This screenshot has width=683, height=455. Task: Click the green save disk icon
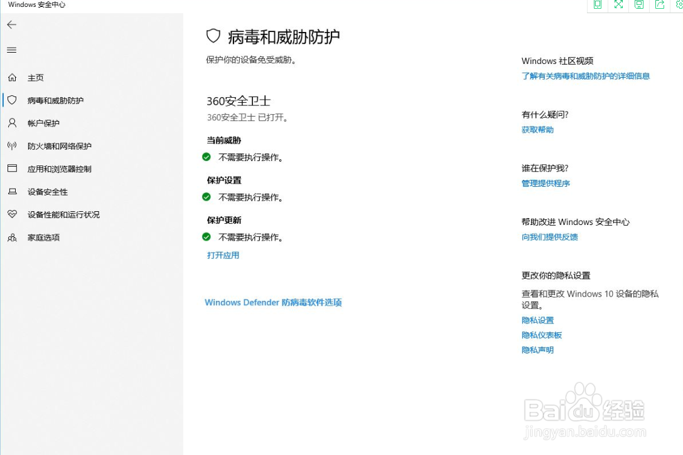click(x=639, y=5)
